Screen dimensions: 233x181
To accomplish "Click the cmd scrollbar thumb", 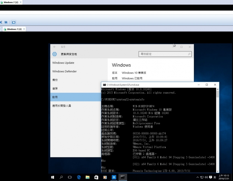I will (217, 94).
